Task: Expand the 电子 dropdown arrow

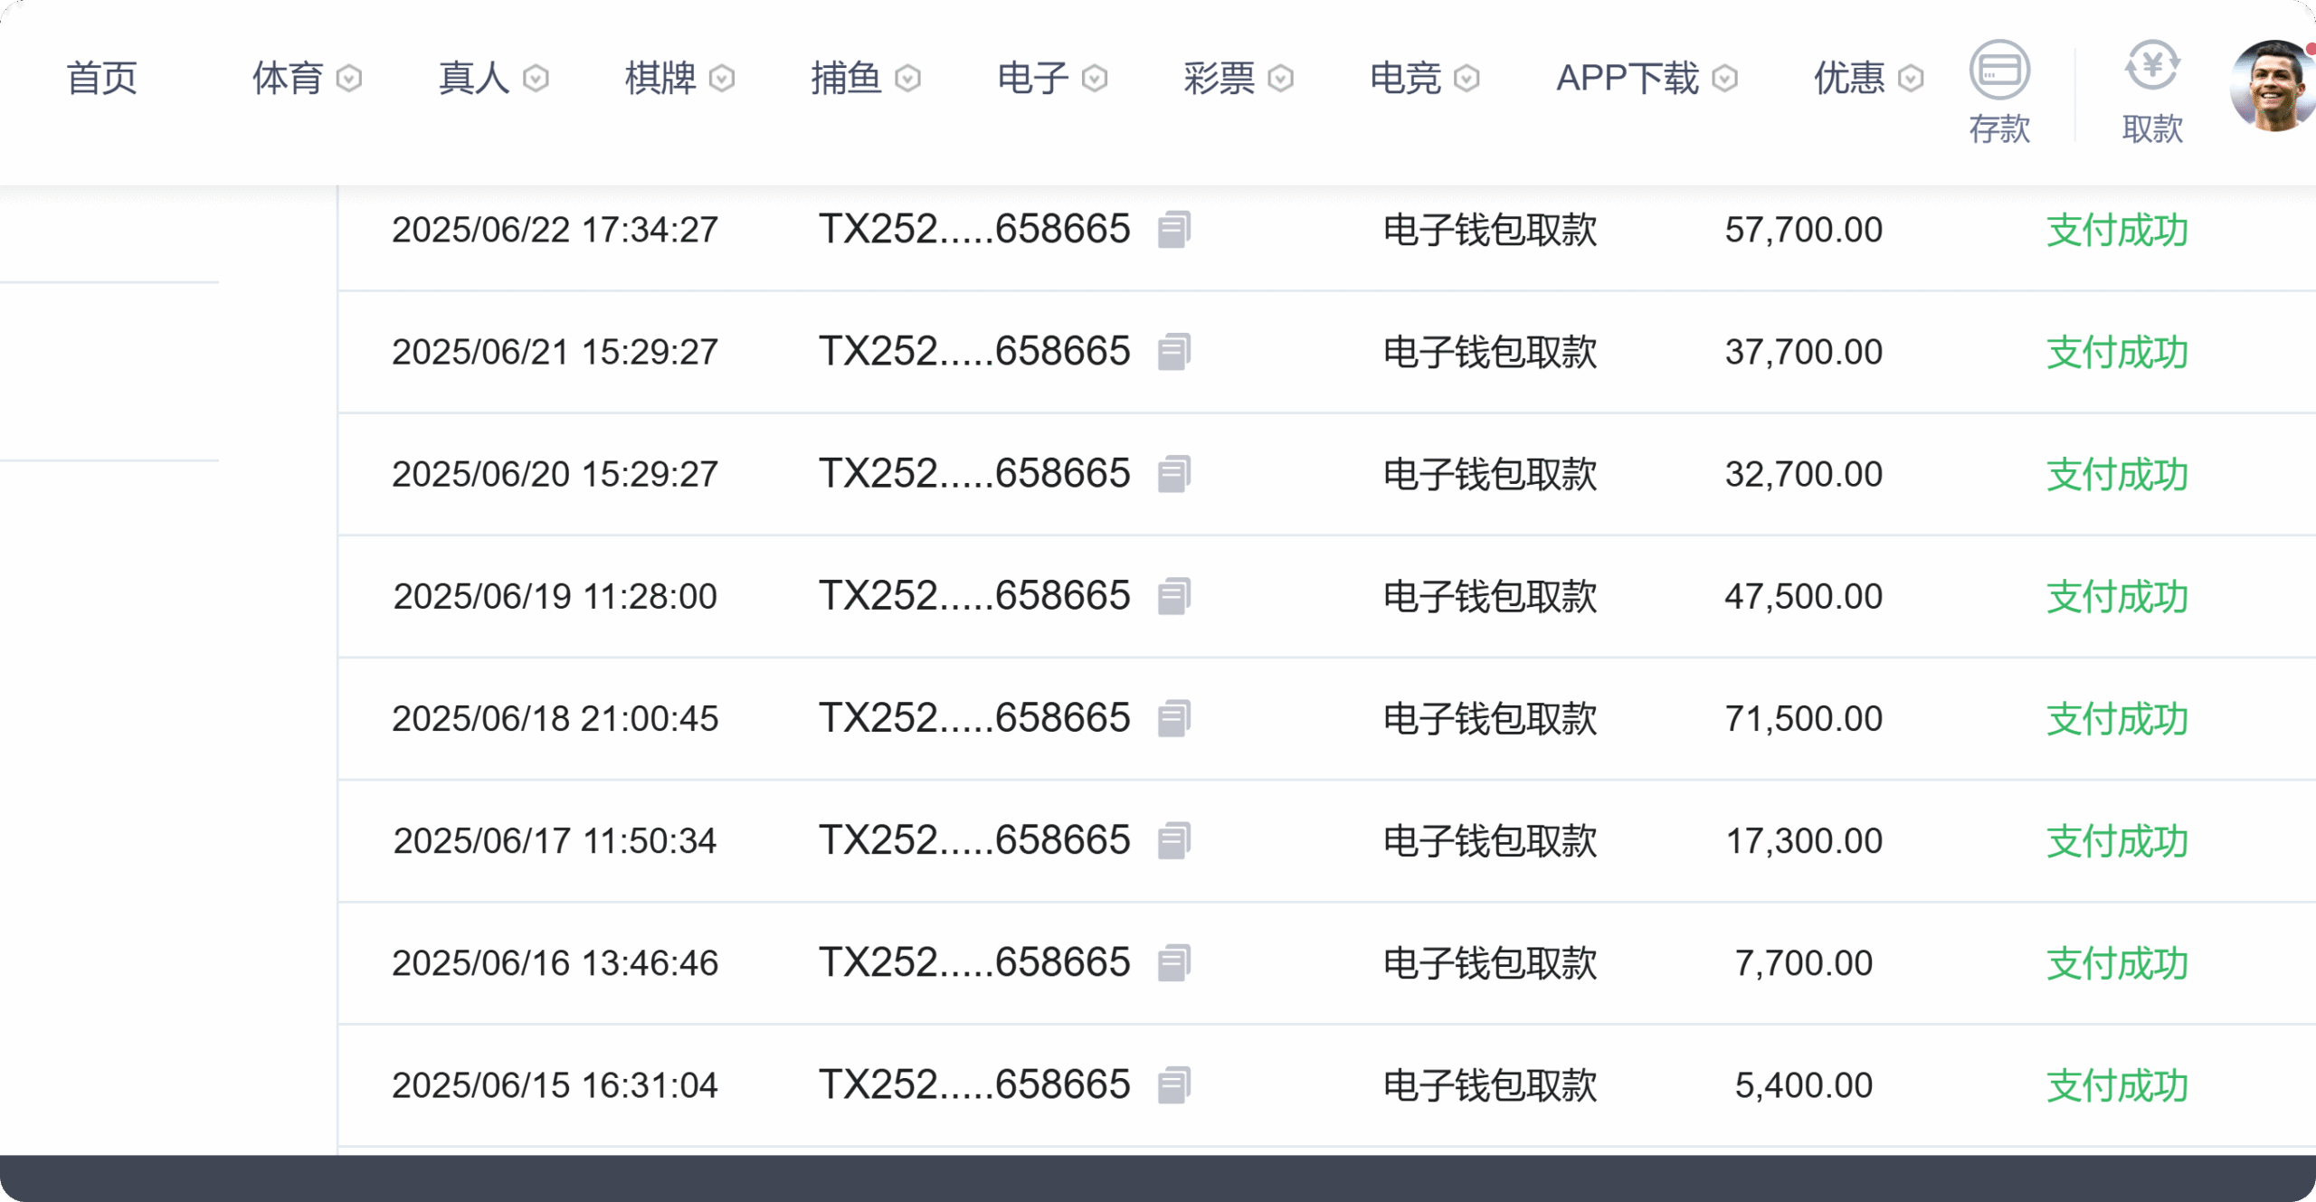Action: tap(1094, 79)
